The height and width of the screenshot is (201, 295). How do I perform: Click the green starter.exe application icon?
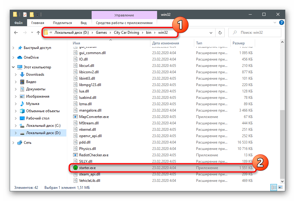pyautogui.click(x=76, y=168)
